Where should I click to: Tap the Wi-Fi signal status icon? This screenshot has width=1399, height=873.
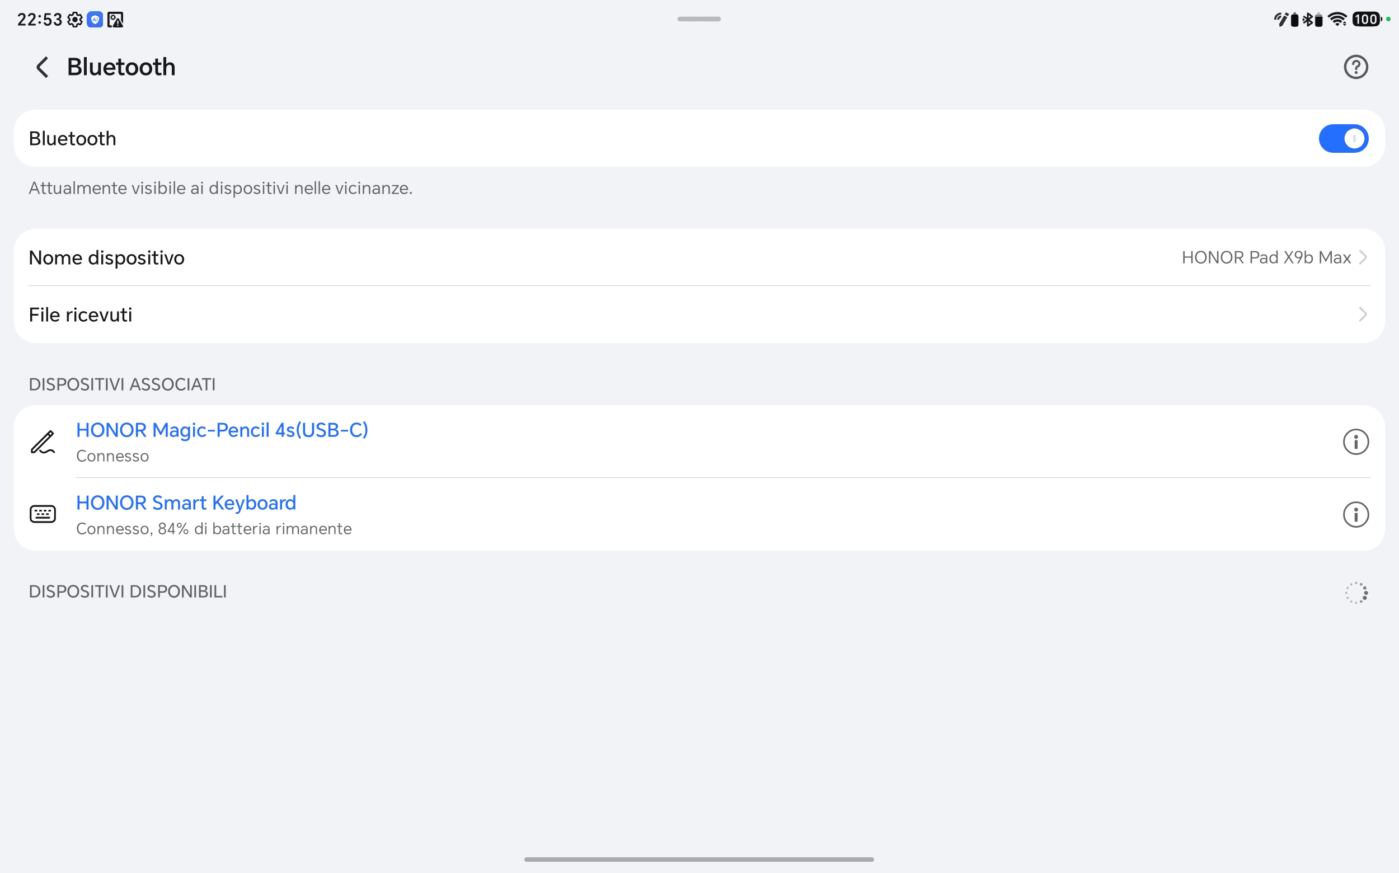coord(1337,20)
